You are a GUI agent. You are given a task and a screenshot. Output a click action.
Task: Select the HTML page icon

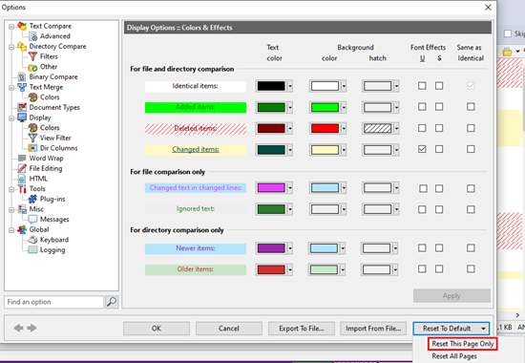(22, 179)
